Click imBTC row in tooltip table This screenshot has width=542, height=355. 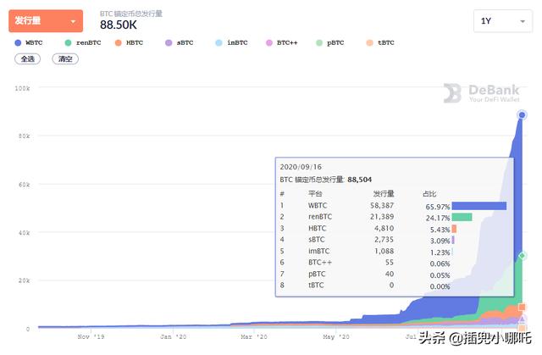coord(393,252)
